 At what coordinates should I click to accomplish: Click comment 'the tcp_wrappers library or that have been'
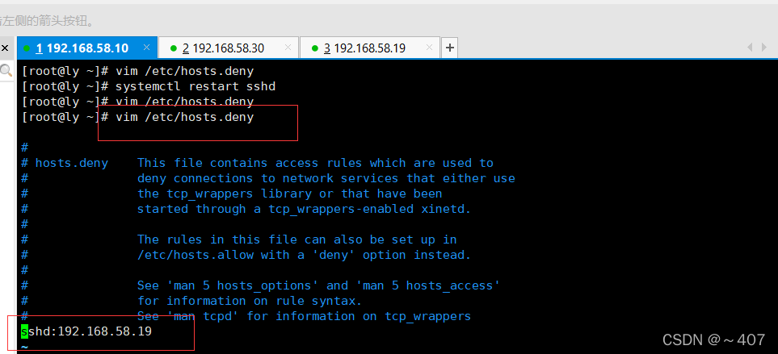290,194
